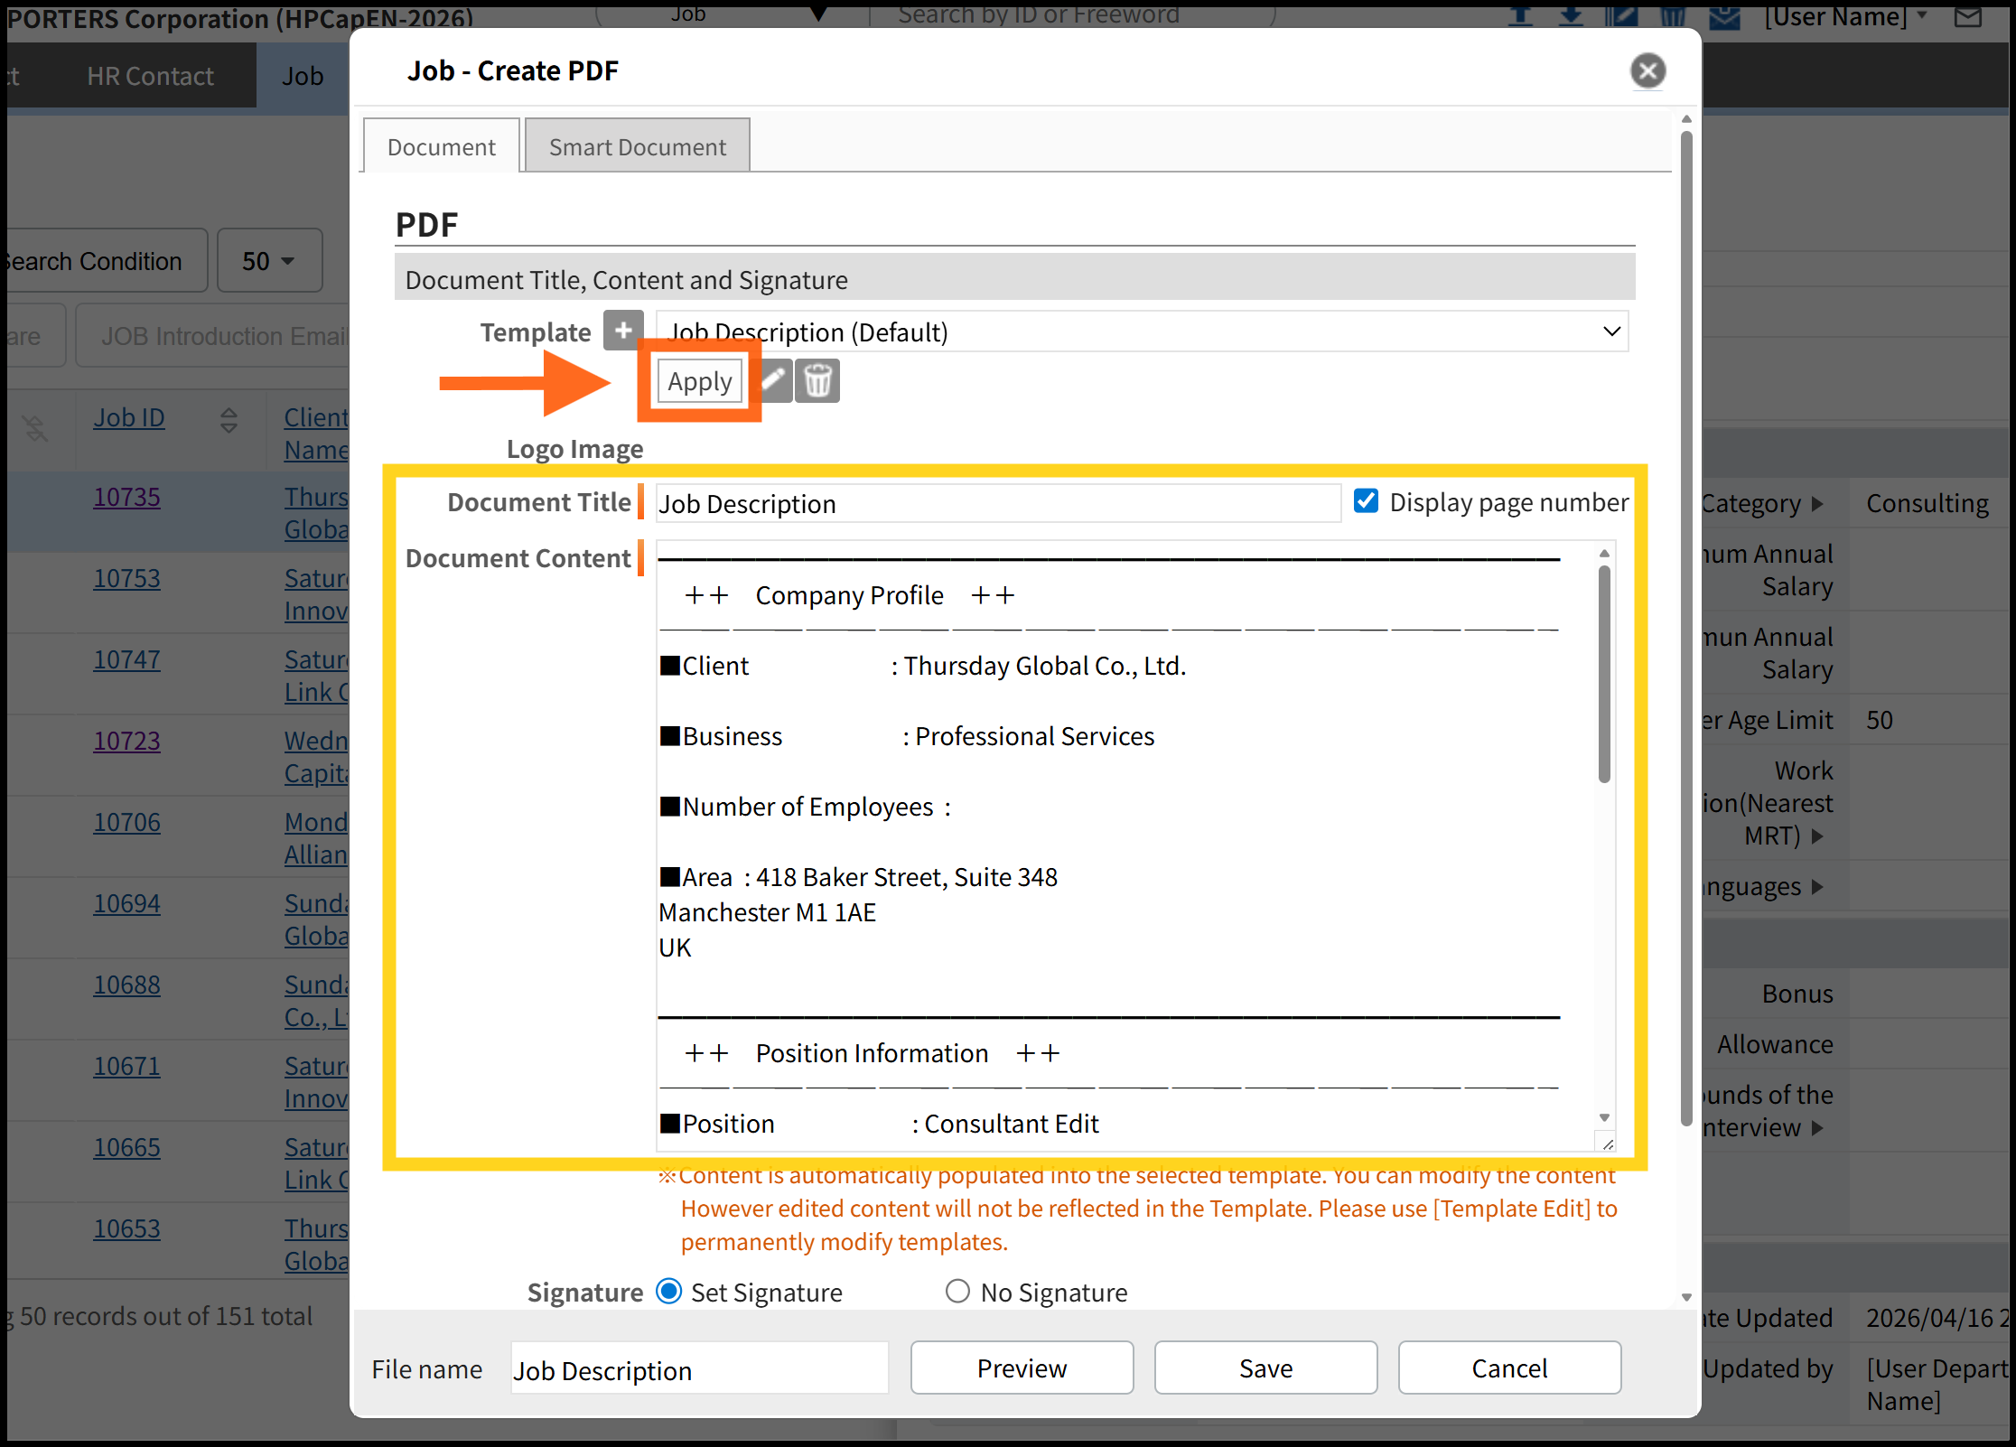Open job ID 10688 link

pyautogui.click(x=127, y=985)
